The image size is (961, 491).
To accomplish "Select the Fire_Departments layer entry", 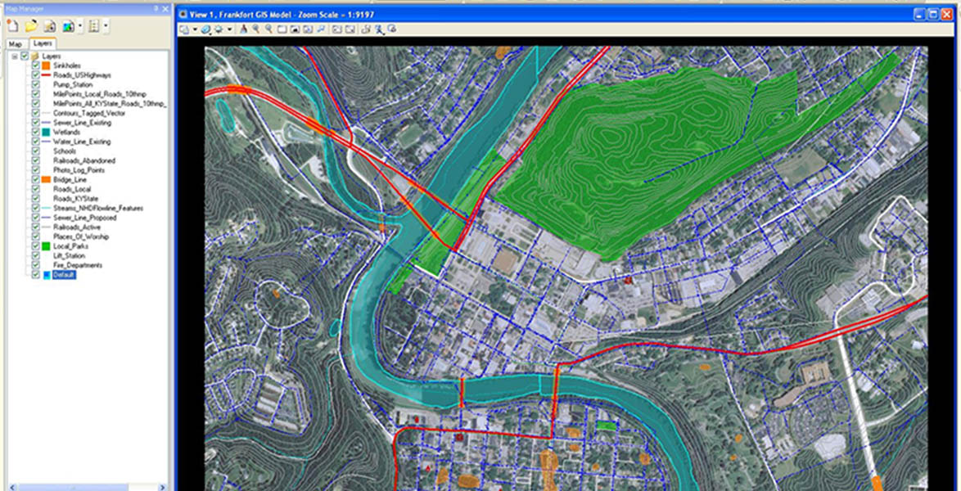I will click(x=78, y=265).
